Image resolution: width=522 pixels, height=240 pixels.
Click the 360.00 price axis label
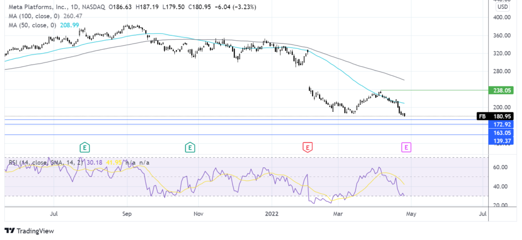pos(502,35)
